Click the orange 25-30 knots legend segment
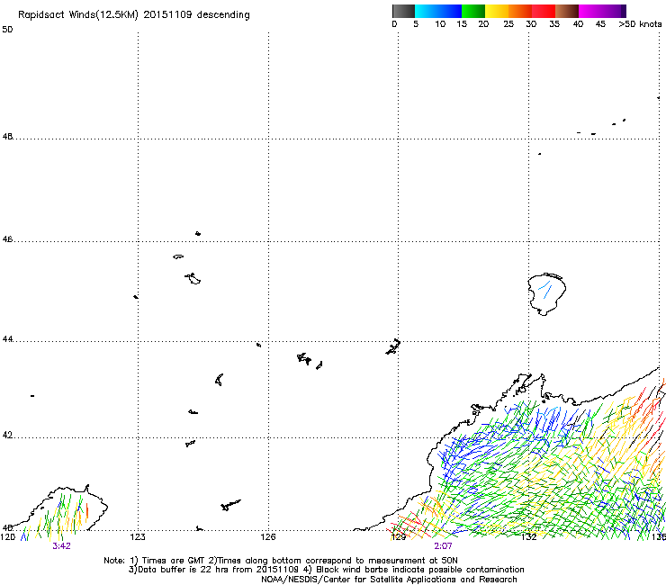The height and width of the screenshot is (585, 666). pyautogui.click(x=520, y=11)
